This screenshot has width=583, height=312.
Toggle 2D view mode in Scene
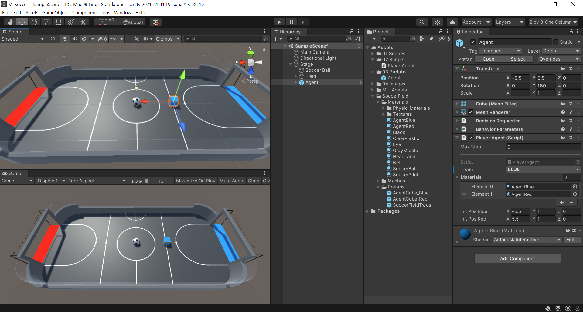point(53,39)
